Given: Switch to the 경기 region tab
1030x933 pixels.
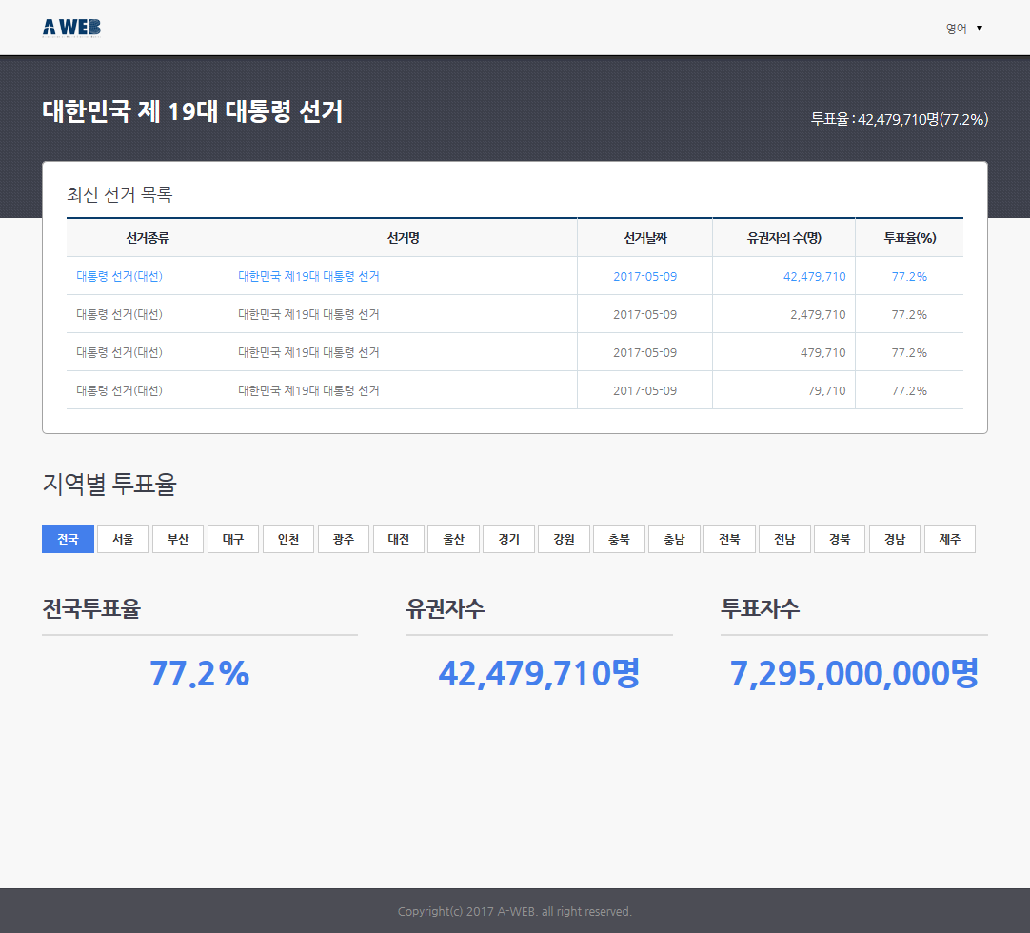Looking at the screenshot, I should [509, 539].
